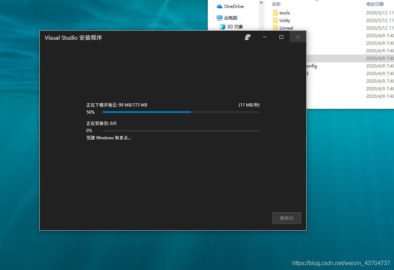The height and width of the screenshot is (270, 394).
Task: Click the 正在下载并验证: 99 MB/173 MB text
Action: [117, 105]
